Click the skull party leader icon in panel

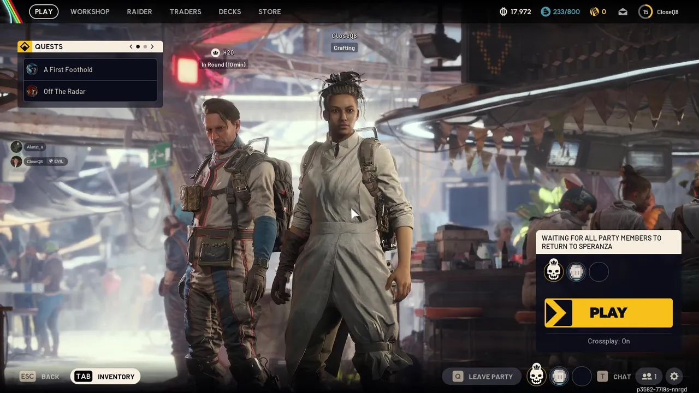(x=554, y=271)
